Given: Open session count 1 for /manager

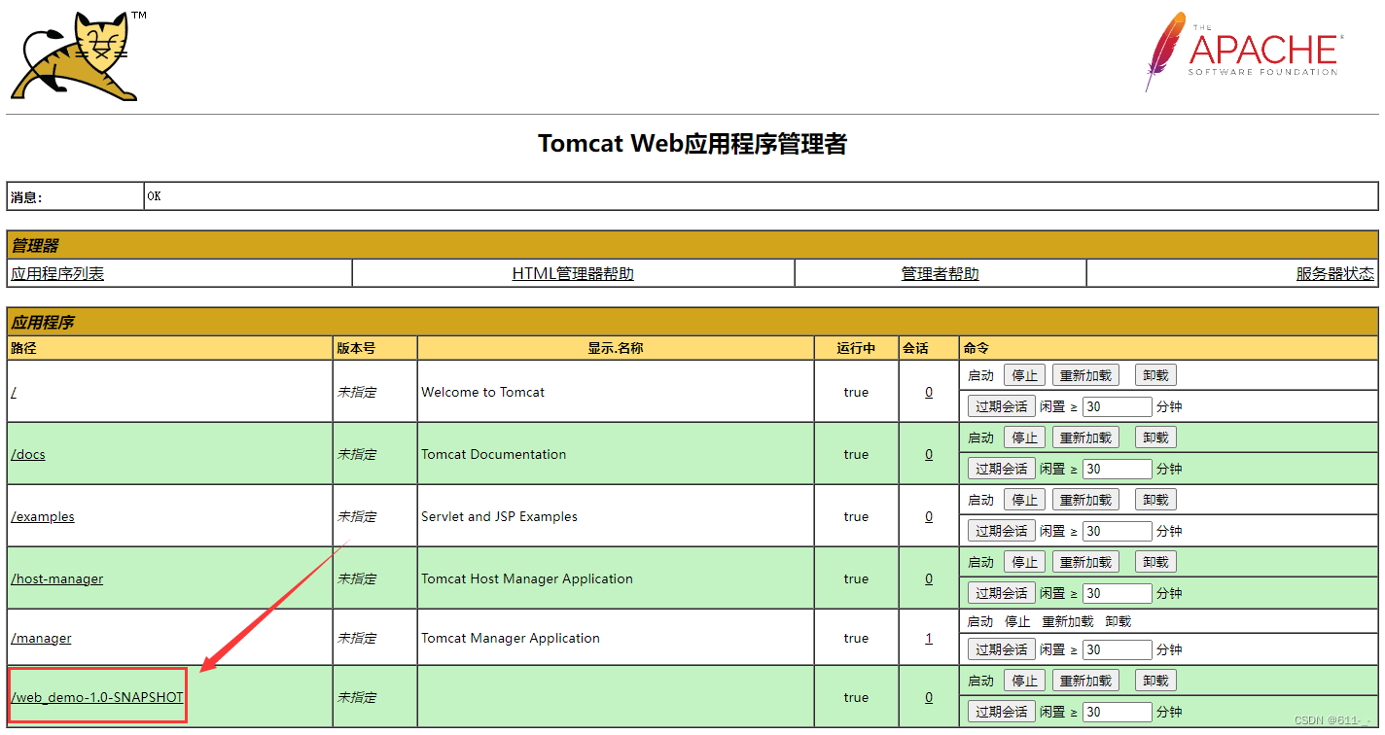Looking at the screenshot, I should pyautogui.click(x=929, y=639).
